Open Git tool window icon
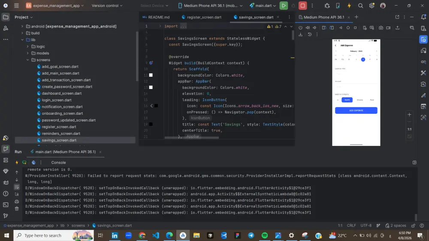This screenshot has height=241, width=429. coord(6,216)
